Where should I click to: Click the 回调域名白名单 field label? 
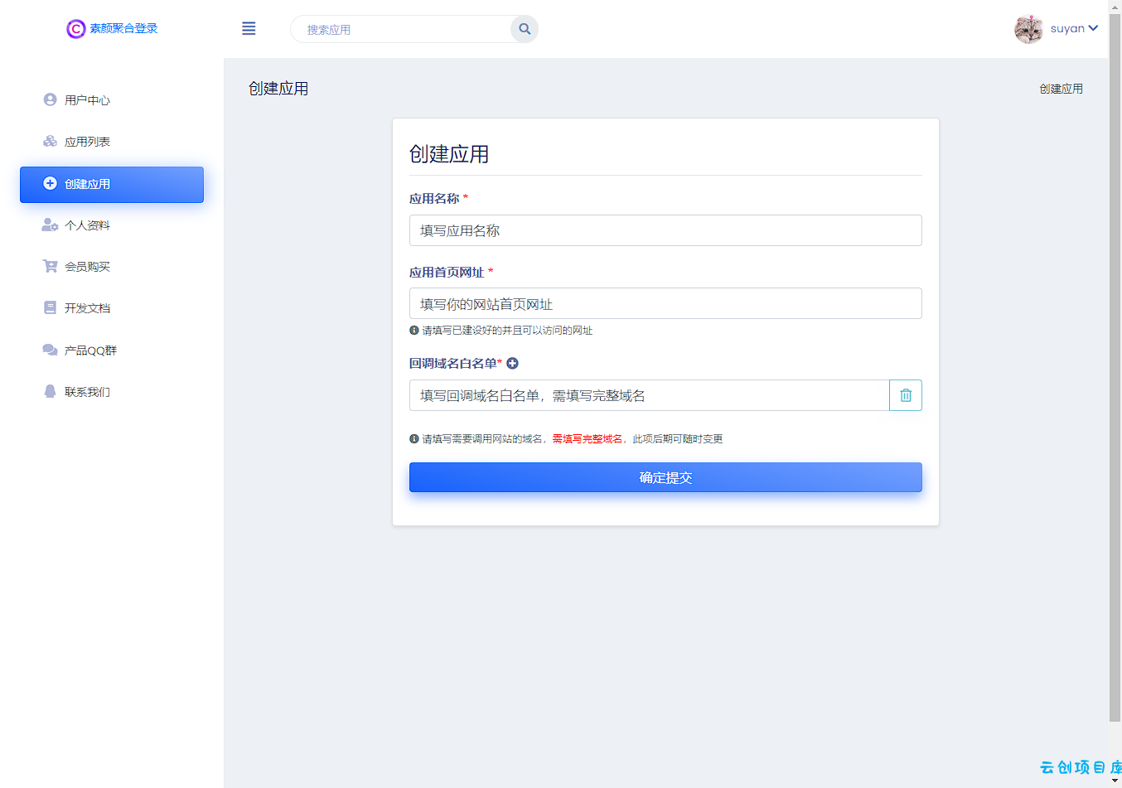tap(453, 363)
